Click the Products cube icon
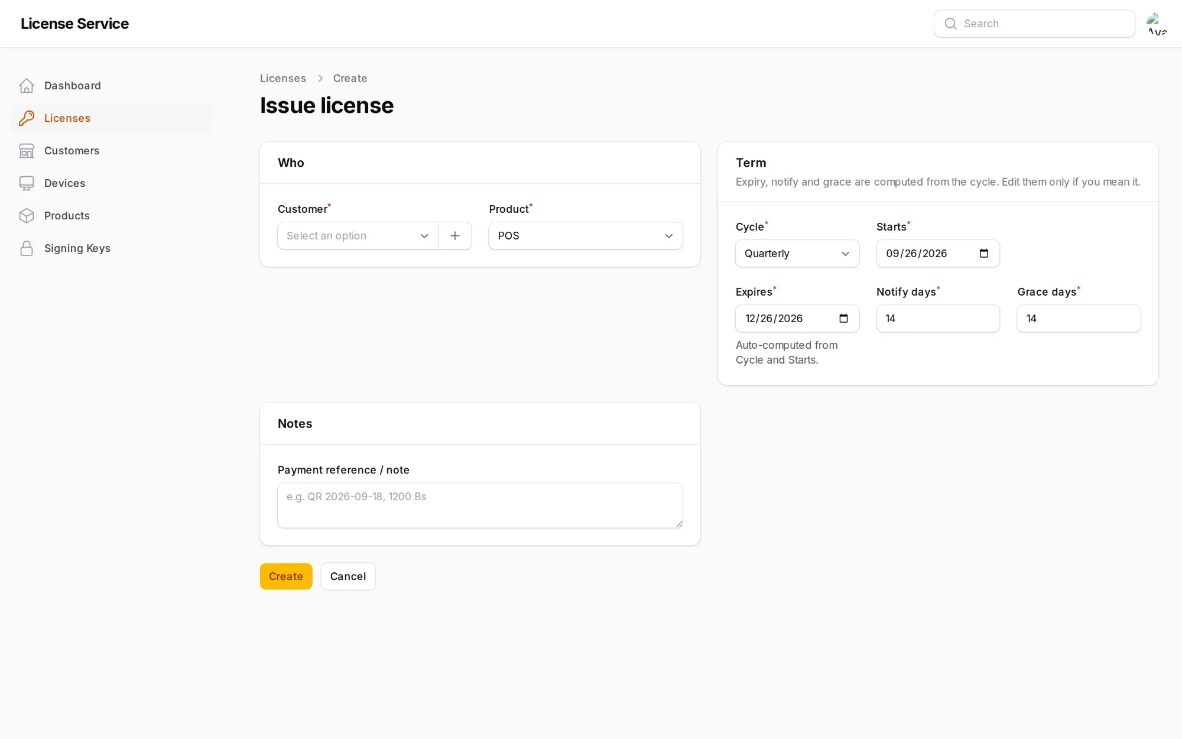The image size is (1182, 739). (x=27, y=216)
